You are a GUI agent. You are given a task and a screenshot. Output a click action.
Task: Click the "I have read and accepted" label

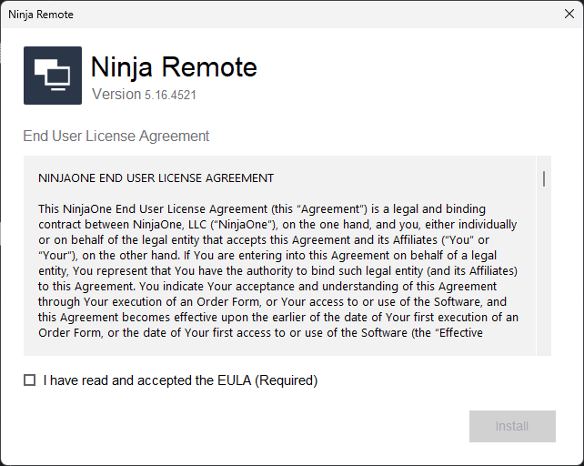[x=180, y=380]
